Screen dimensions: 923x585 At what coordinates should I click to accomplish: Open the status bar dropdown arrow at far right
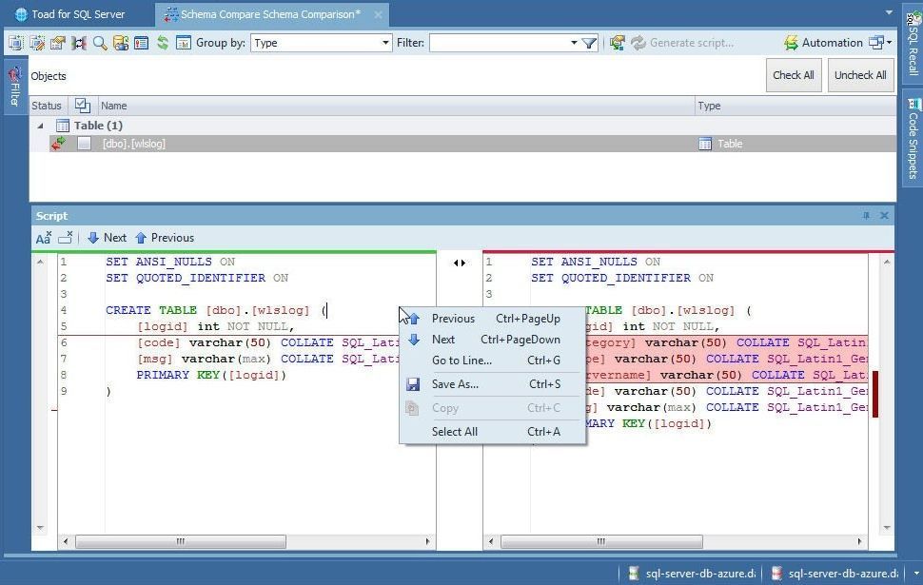coord(916,574)
